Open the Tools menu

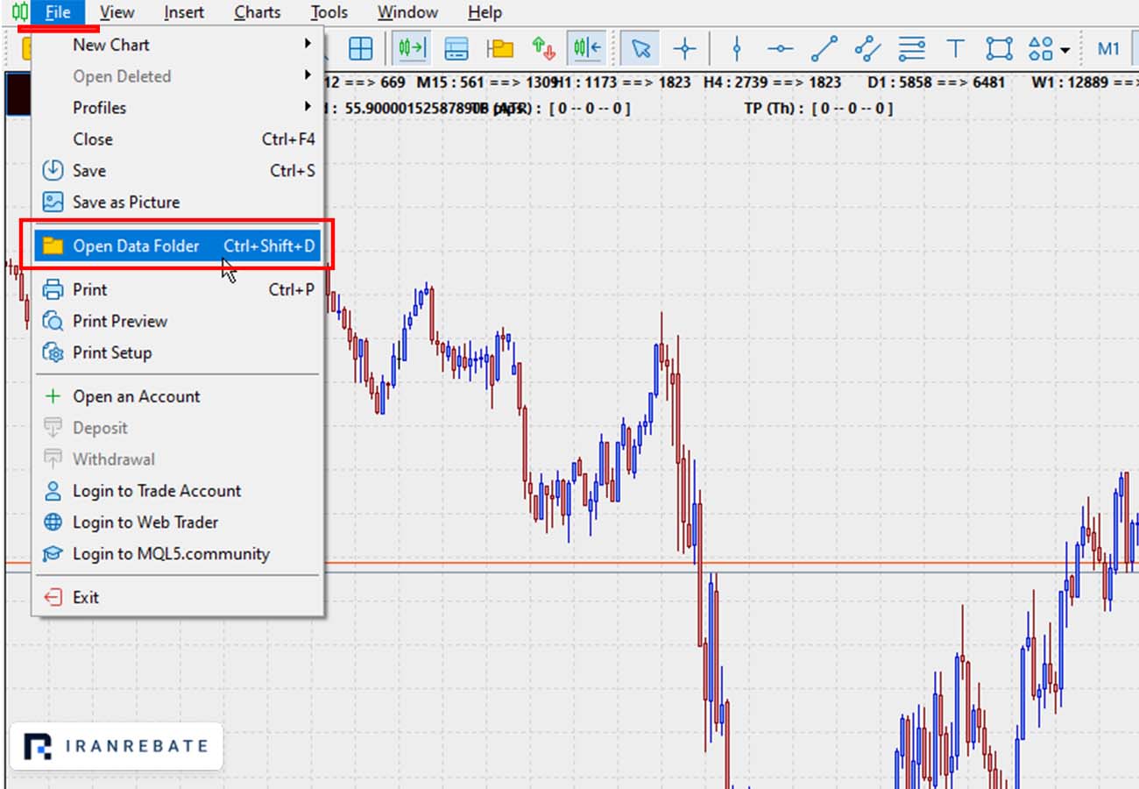pos(329,12)
